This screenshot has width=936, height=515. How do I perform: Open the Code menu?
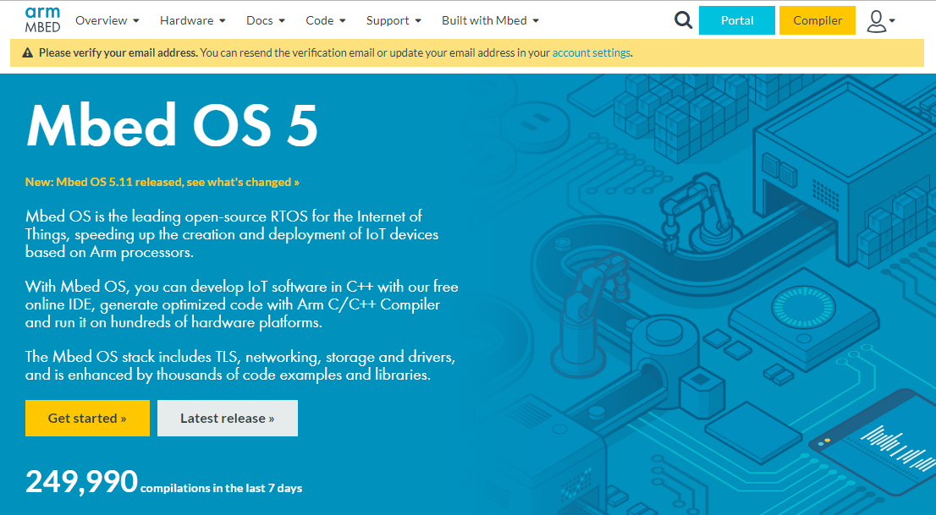[x=326, y=20]
